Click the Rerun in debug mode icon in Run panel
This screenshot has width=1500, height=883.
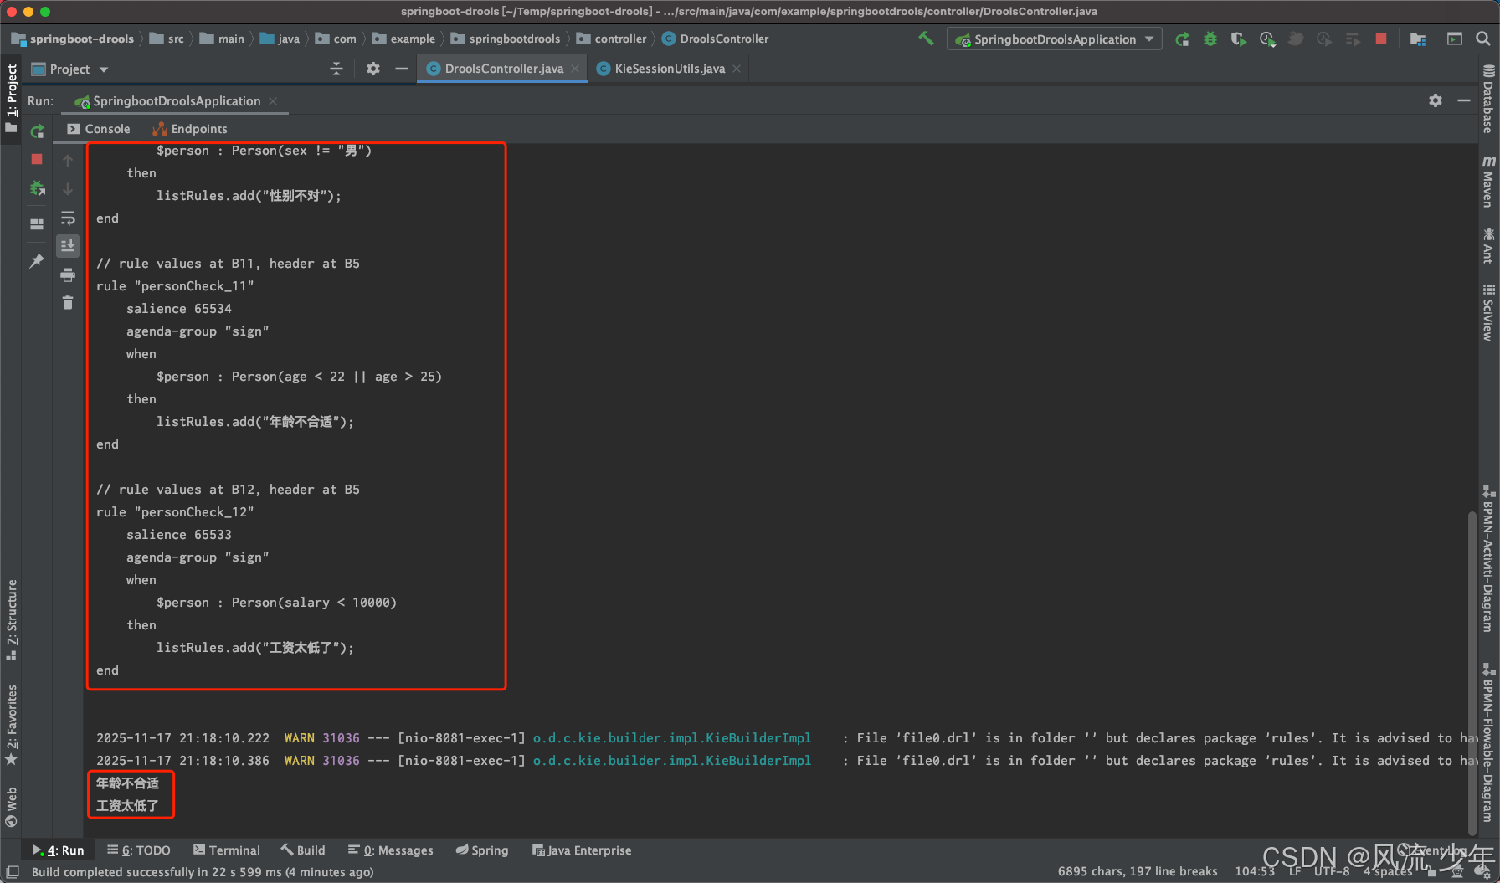[37, 189]
